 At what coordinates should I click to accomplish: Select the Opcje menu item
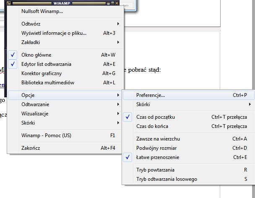coord(65,95)
